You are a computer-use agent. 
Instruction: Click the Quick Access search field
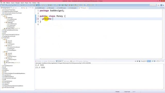point(153,5)
